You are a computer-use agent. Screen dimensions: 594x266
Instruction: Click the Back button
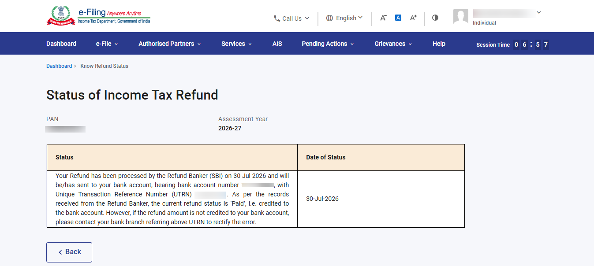point(69,252)
